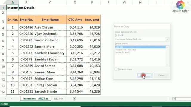Click the Sr. No. header cell
The height and width of the screenshot is (107, 191).
pos(13,20)
